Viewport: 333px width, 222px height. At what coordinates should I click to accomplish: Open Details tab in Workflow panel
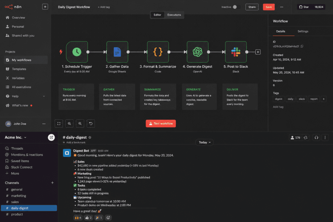click(281, 32)
